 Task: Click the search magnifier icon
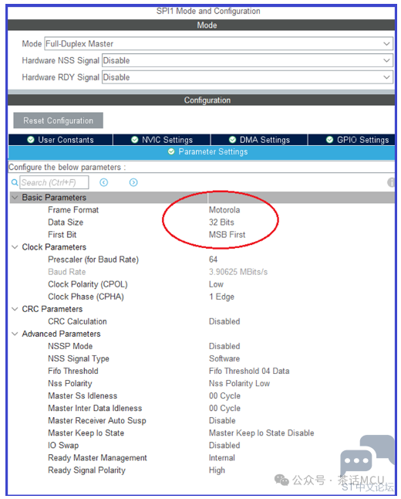pos(15,182)
